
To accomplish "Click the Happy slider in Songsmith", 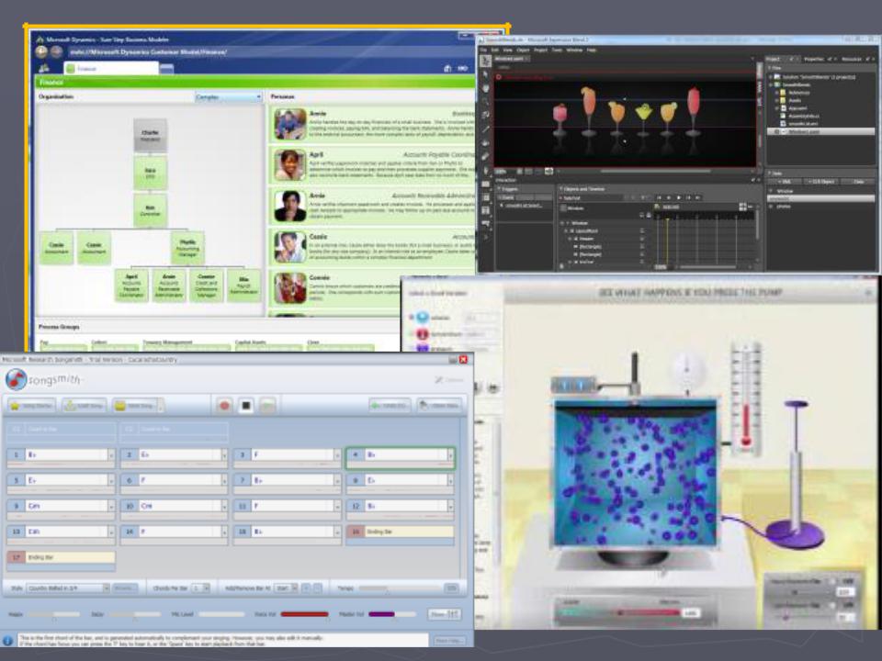I will (x=53, y=614).
